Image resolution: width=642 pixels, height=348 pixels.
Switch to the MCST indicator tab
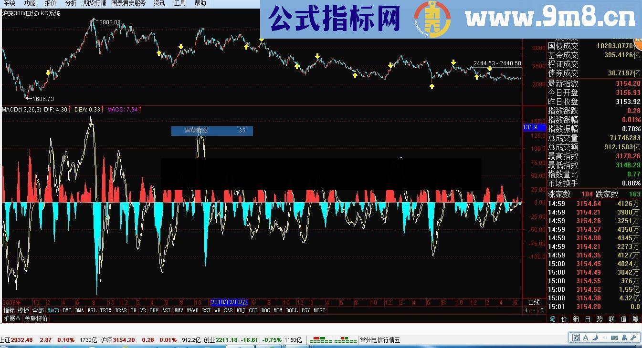(x=319, y=310)
